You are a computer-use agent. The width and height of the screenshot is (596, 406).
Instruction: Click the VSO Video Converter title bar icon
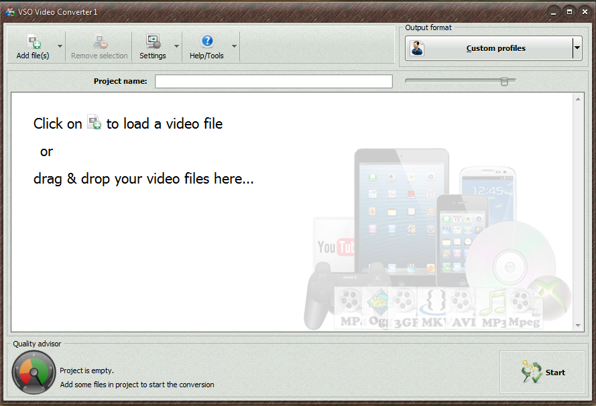[10, 12]
